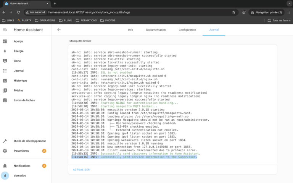
Task: Click the browser forward arrow
Action: click(x=11, y=12)
